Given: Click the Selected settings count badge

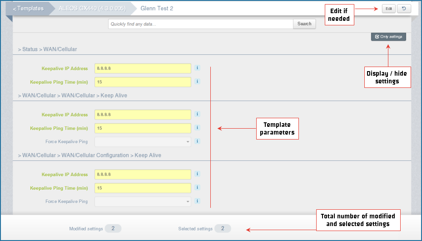Looking at the screenshot, I should [223, 229].
